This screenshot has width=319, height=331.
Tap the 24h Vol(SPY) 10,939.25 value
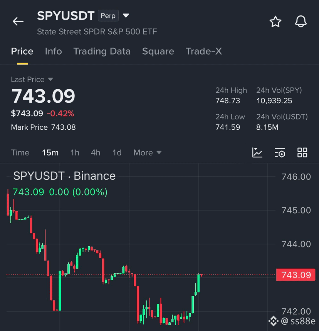(274, 101)
